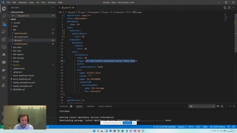The width and height of the screenshot is (237, 133).
Task: Switch to the Terminal panel tab
Action: click(x=90, y=106)
